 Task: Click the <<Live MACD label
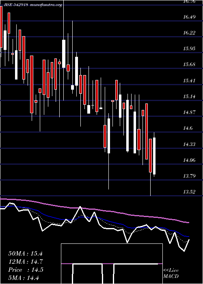pos(171,273)
